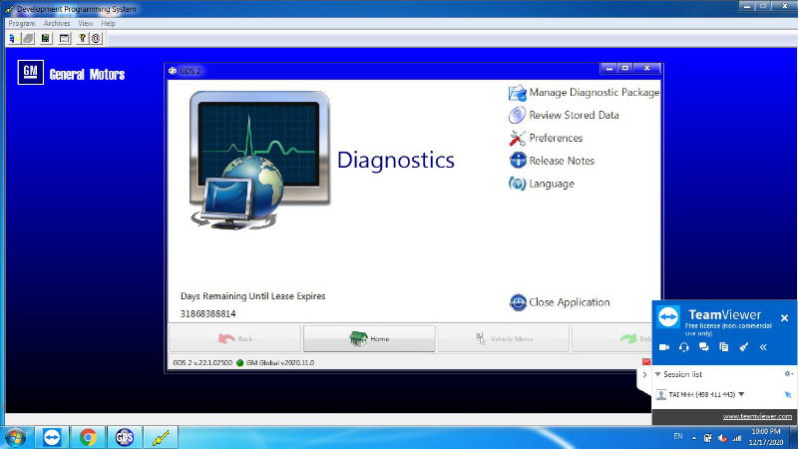Image resolution: width=798 pixels, height=449 pixels.
Task: Click the muted volume tray icon
Action: pos(722,438)
